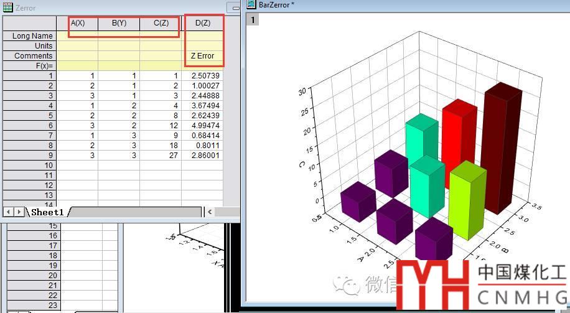The image size is (570, 313).
Task: Select column B(Y) header
Action: [x=119, y=23]
